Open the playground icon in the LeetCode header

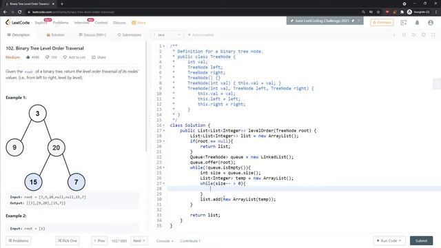[404, 23]
